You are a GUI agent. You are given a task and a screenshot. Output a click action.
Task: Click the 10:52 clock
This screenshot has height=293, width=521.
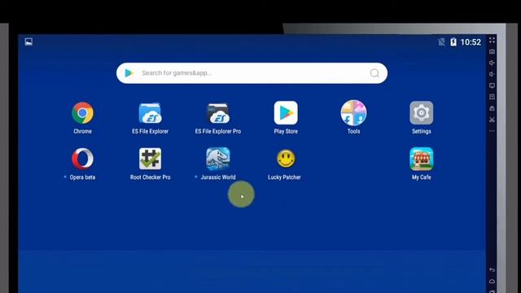pyautogui.click(x=471, y=42)
